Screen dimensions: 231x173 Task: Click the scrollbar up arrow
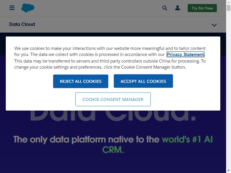(x=228, y=3)
